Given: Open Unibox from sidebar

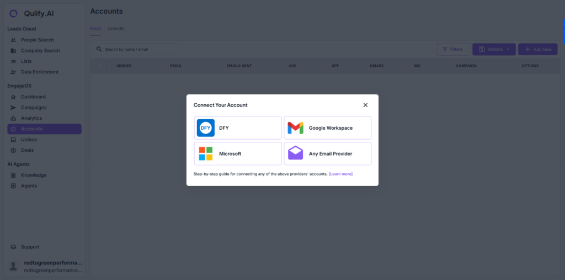Looking at the screenshot, I should click(44, 139).
